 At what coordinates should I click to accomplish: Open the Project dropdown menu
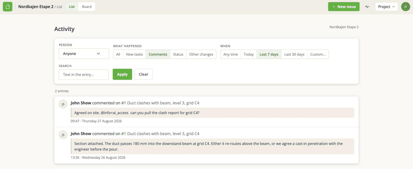(x=386, y=6)
